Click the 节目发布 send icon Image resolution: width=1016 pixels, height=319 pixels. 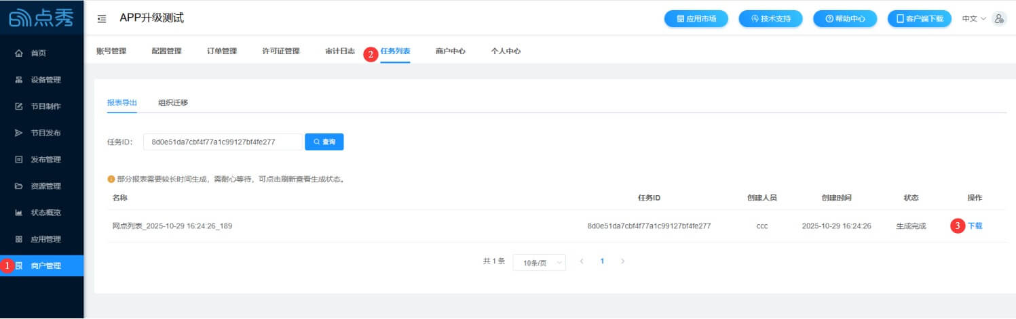coord(19,133)
